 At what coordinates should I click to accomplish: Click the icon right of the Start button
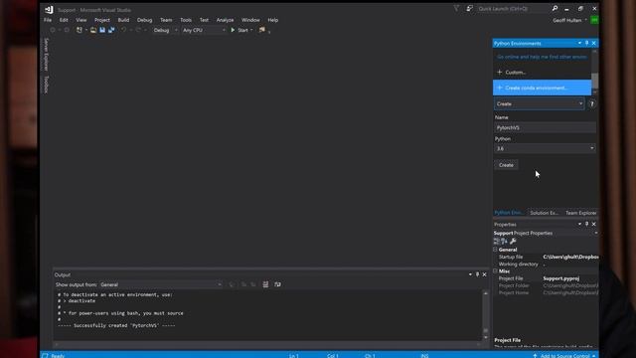(262, 30)
